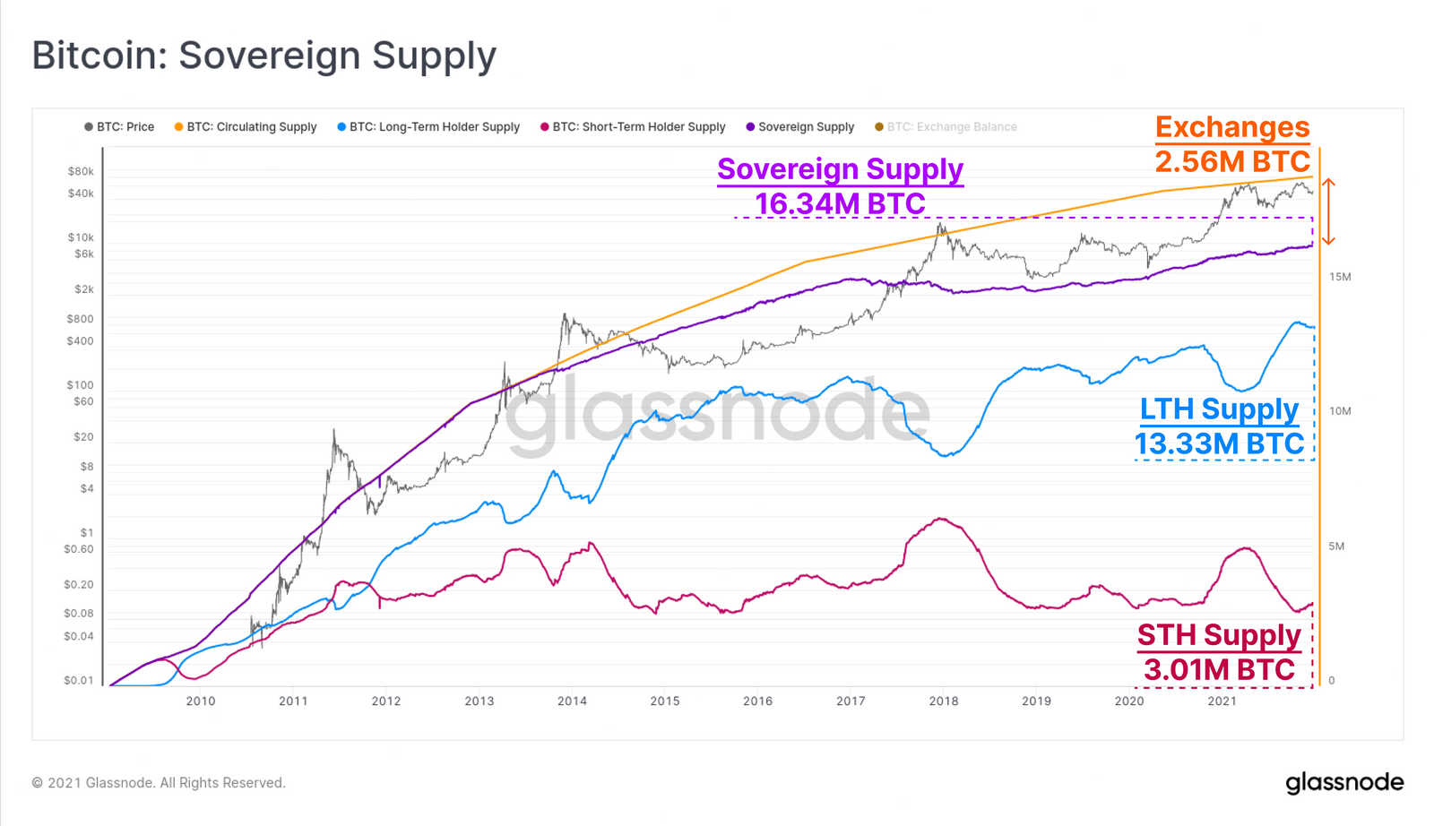Click the magenta Short-Term Holder Supply dot
The image size is (1434, 826).
[x=545, y=127]
